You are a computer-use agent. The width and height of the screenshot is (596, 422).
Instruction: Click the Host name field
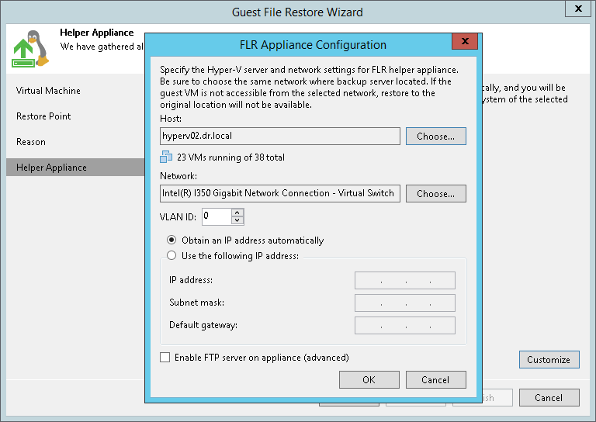[280, 137]
